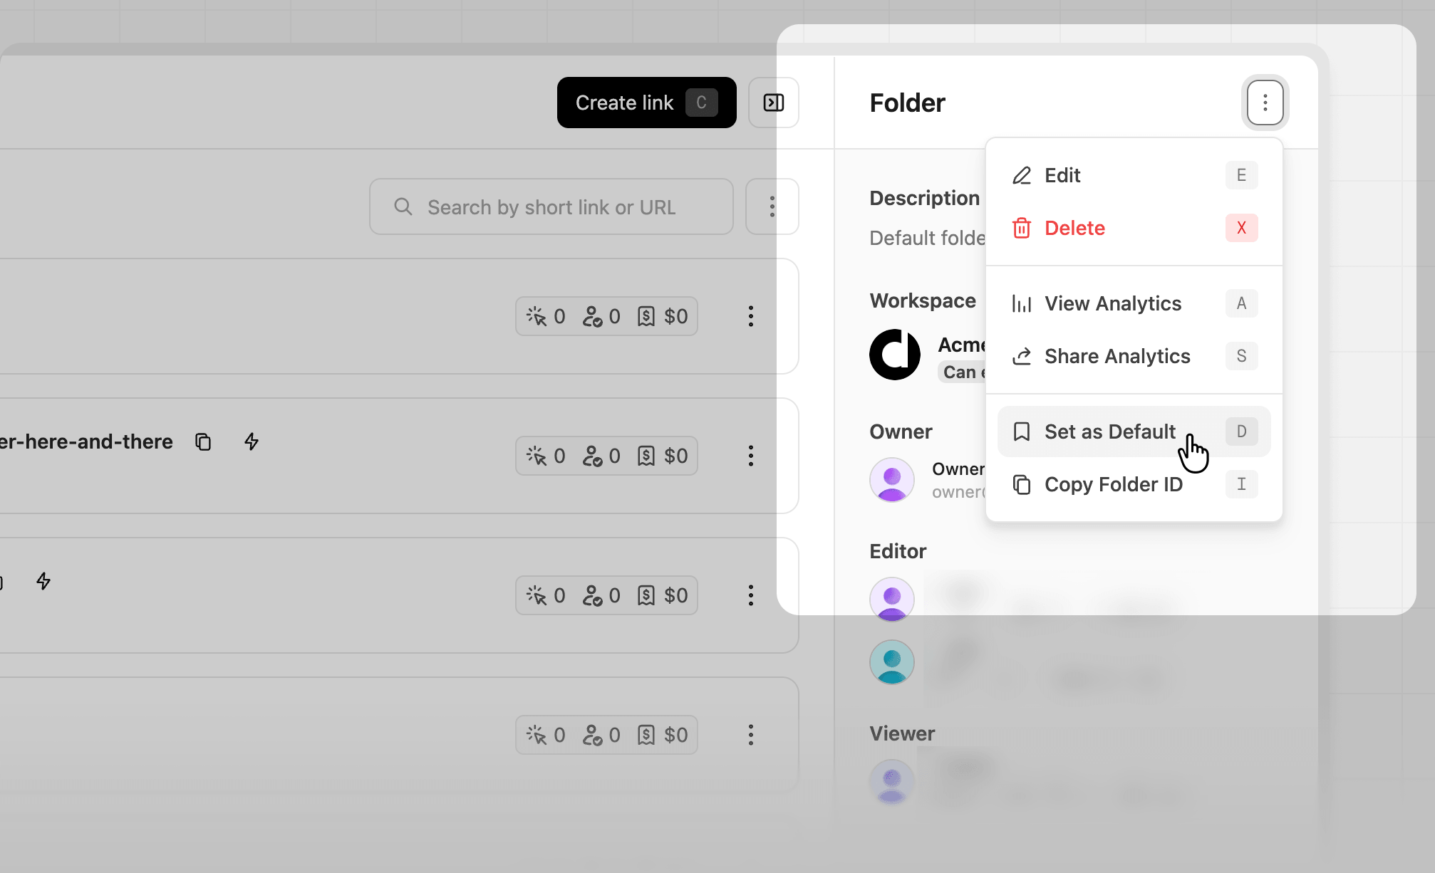Screen dimensions: 1435x873
Task: Click the Viewer section heading
Action: tap(902, 733)
